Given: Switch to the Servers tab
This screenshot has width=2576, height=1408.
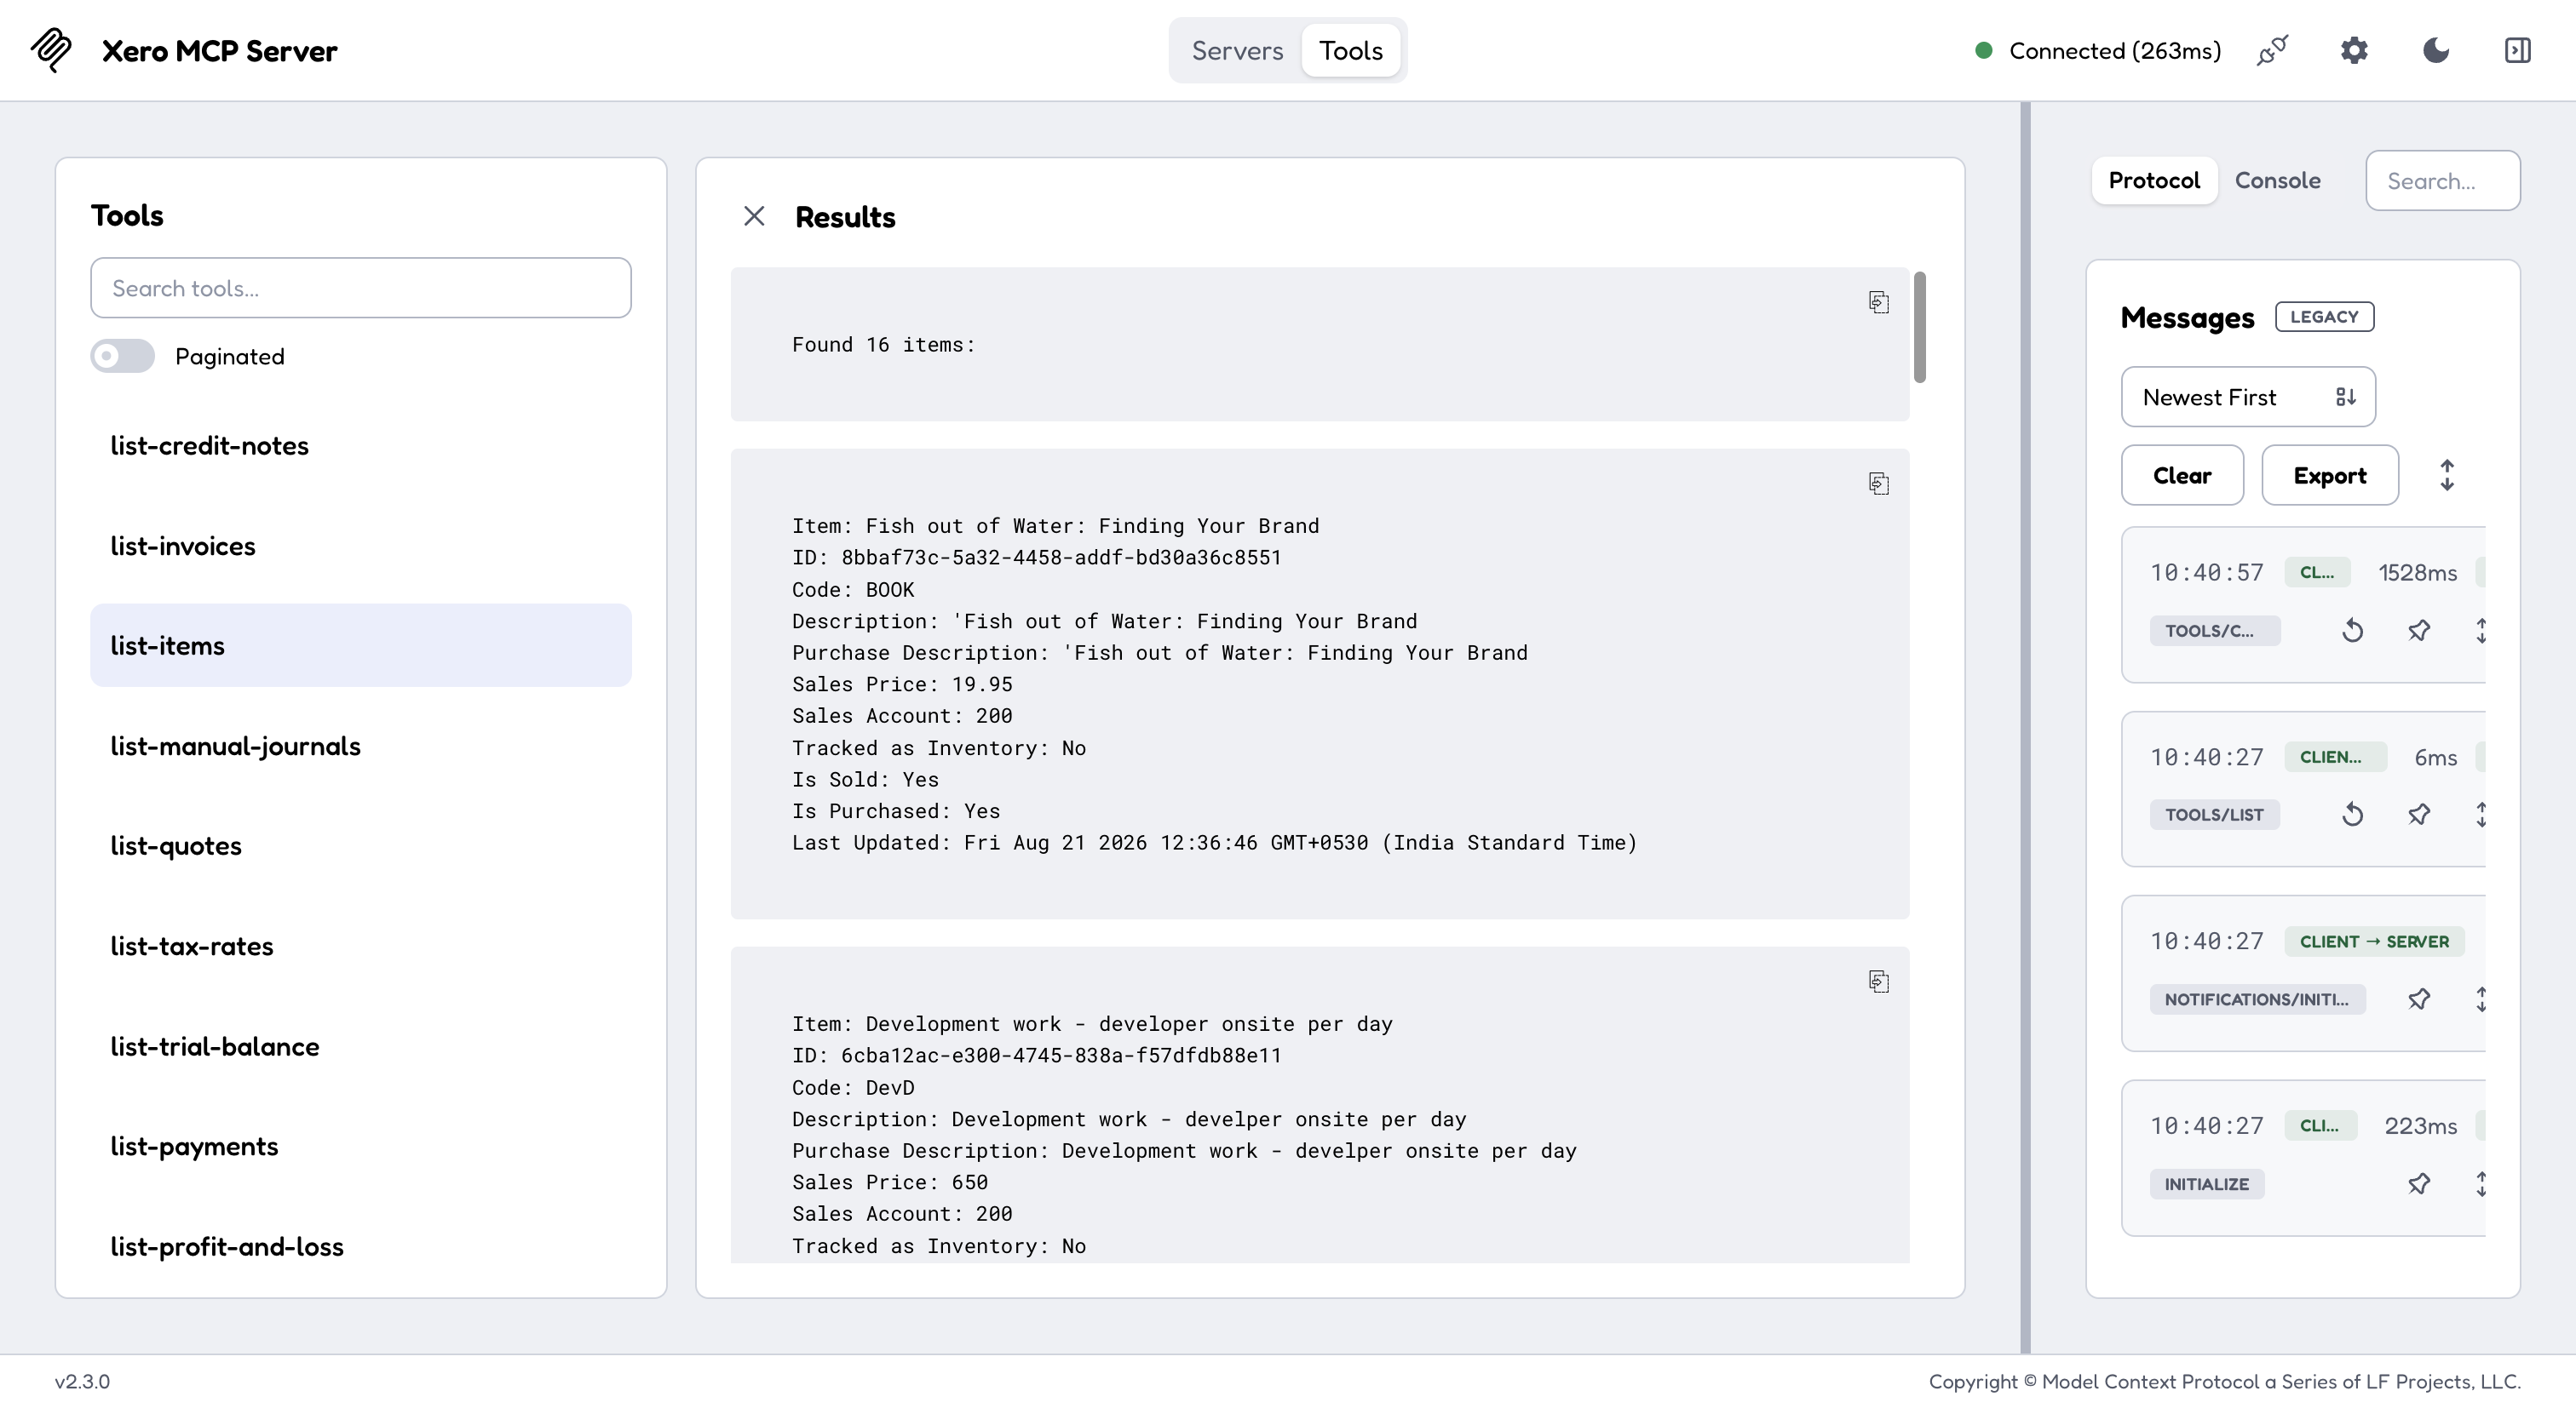Looking at the screenshot, I should tap(1237, 50).
